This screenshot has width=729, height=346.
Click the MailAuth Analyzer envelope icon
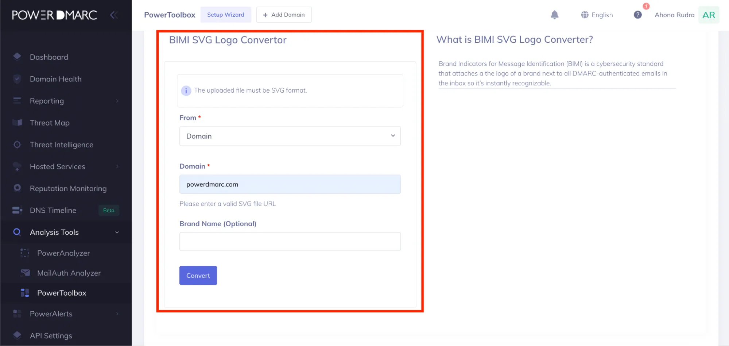point(25,273)
